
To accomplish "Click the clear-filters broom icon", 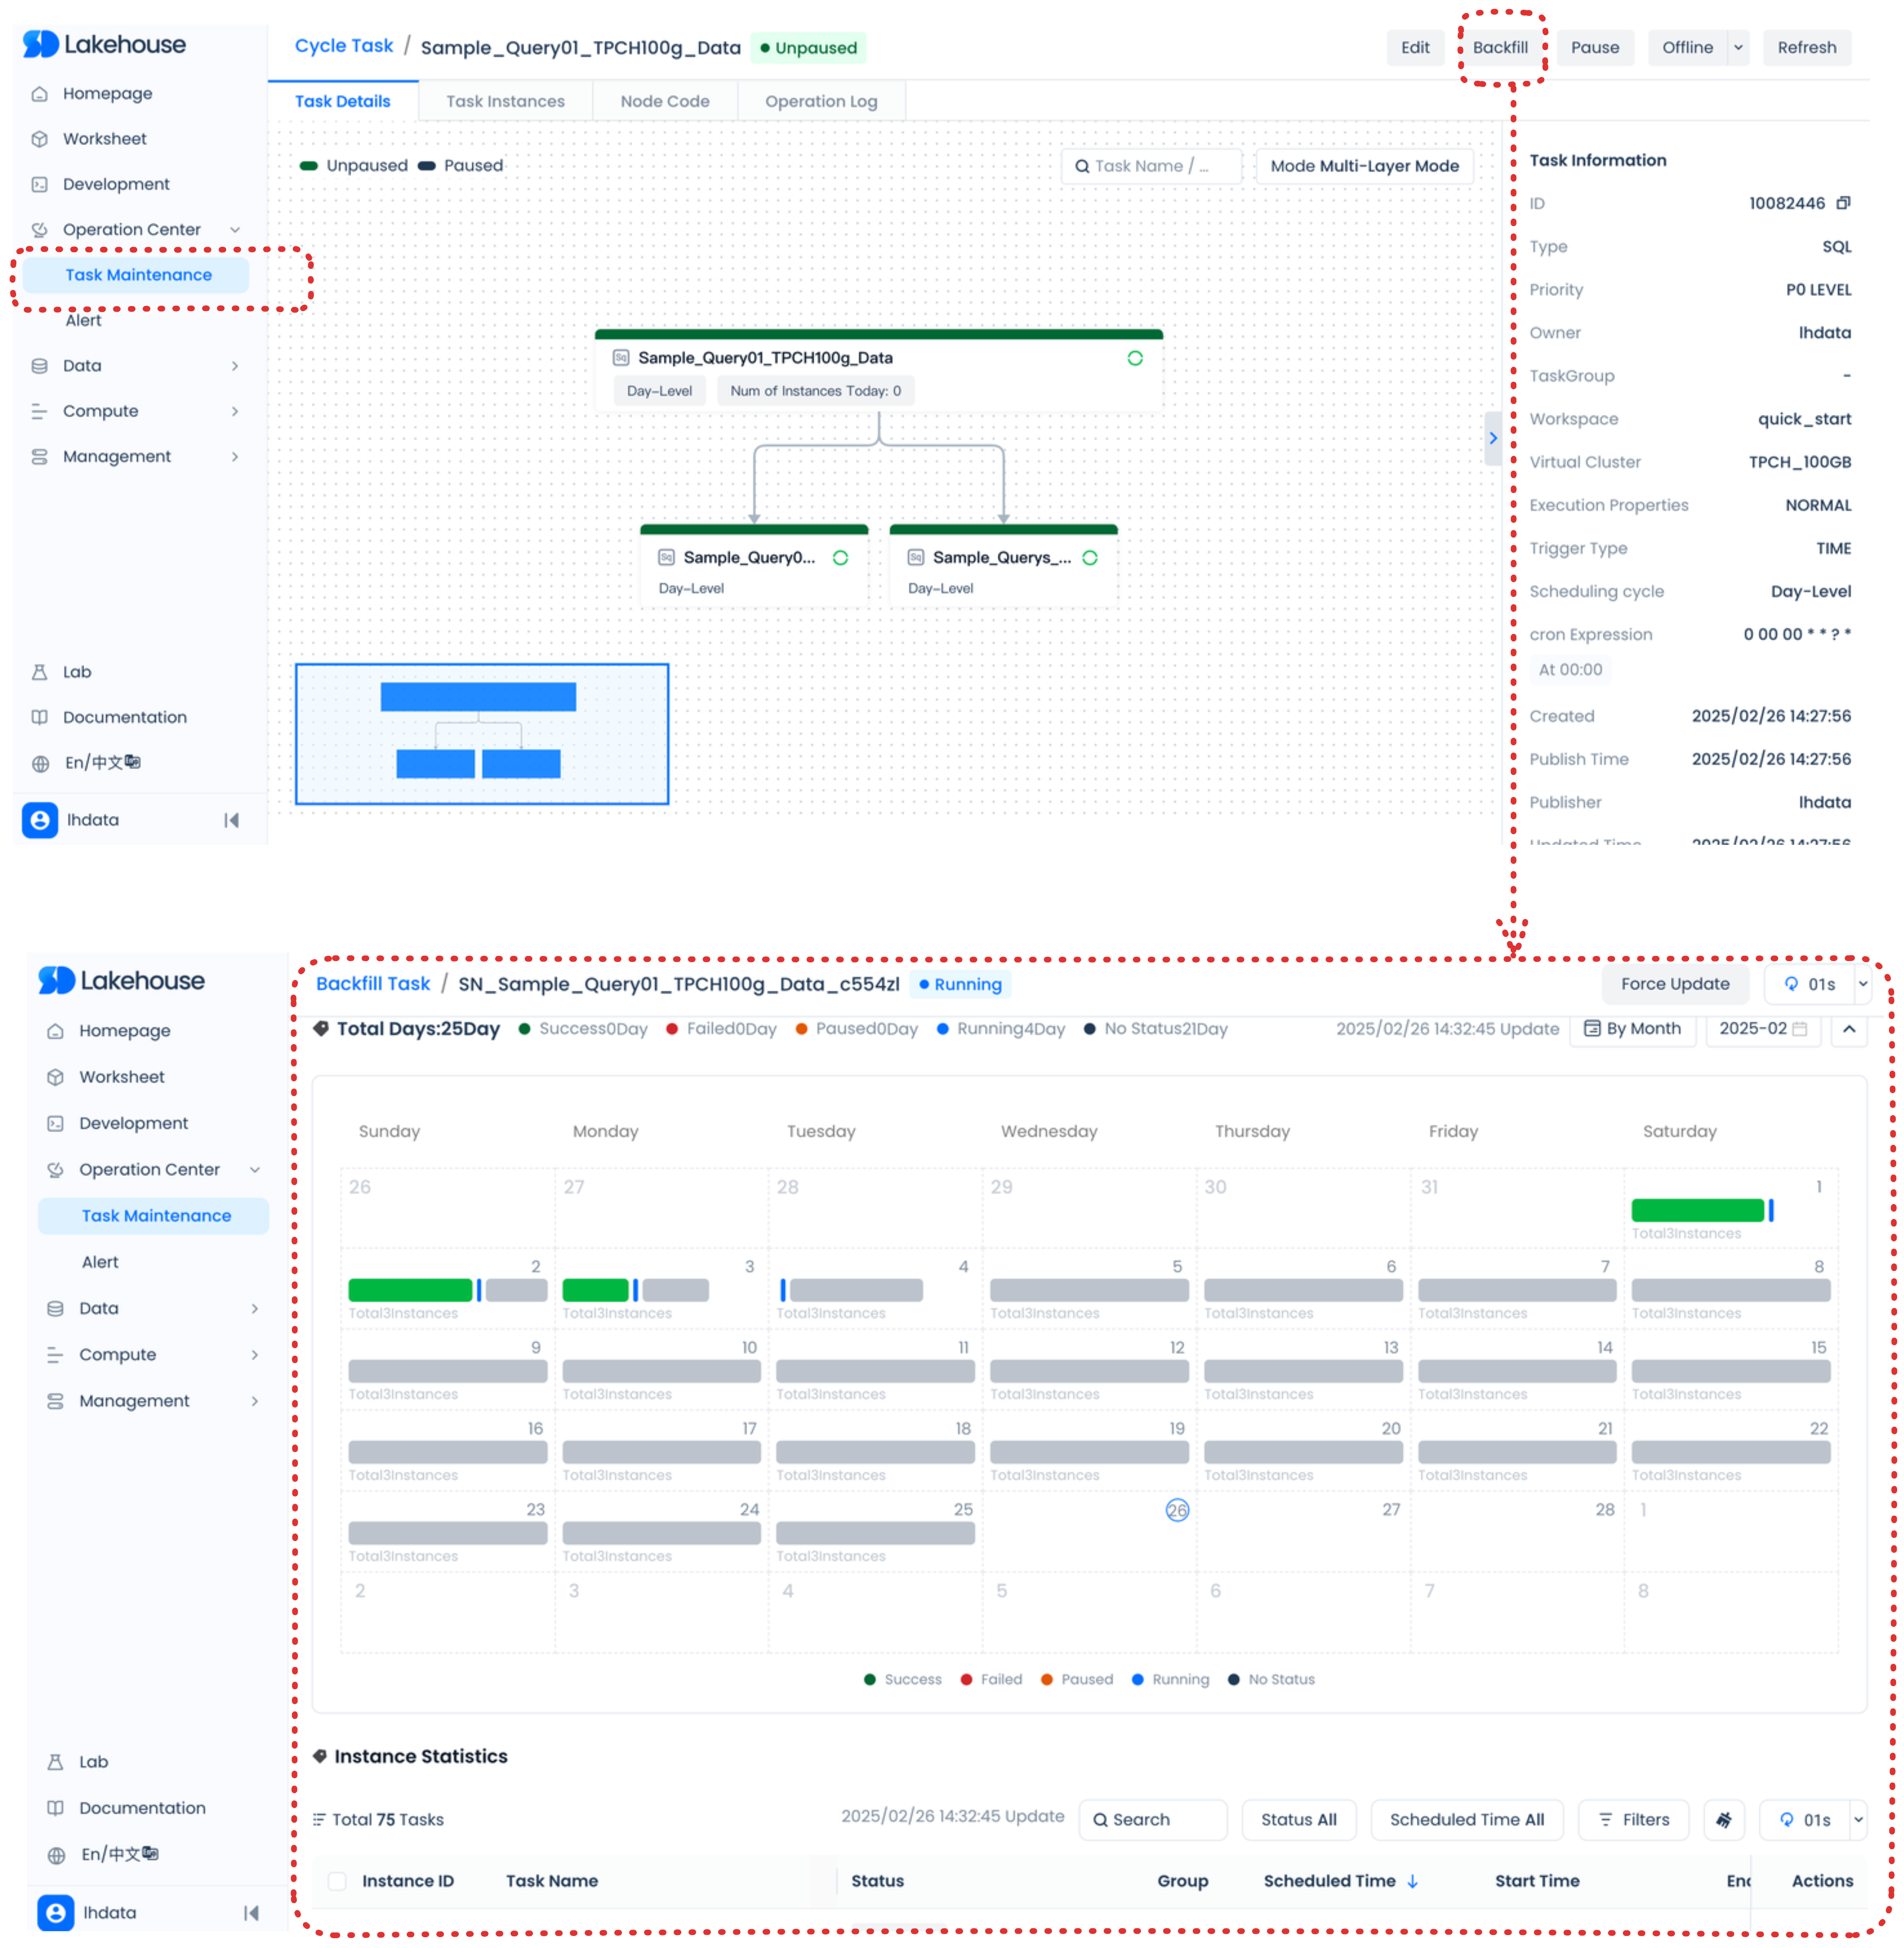I will point(1723,1820).
